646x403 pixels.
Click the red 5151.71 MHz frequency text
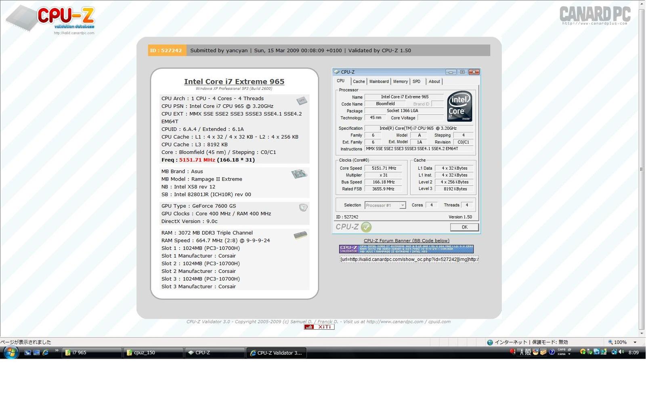[x=197, y=160]
